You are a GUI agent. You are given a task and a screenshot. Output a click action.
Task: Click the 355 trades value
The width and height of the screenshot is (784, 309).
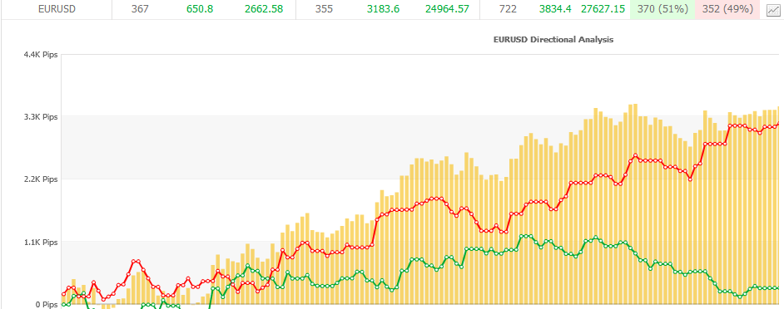point(325,9)
